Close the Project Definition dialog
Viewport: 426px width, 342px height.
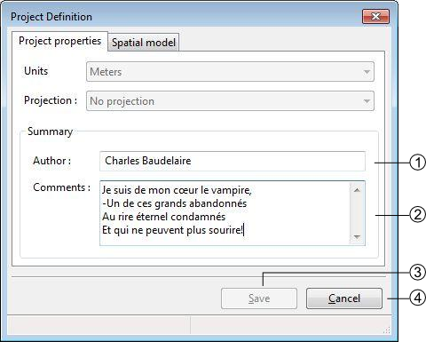375,16
